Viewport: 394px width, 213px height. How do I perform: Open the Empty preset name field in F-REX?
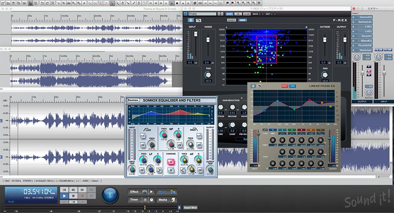pos(202,14)
